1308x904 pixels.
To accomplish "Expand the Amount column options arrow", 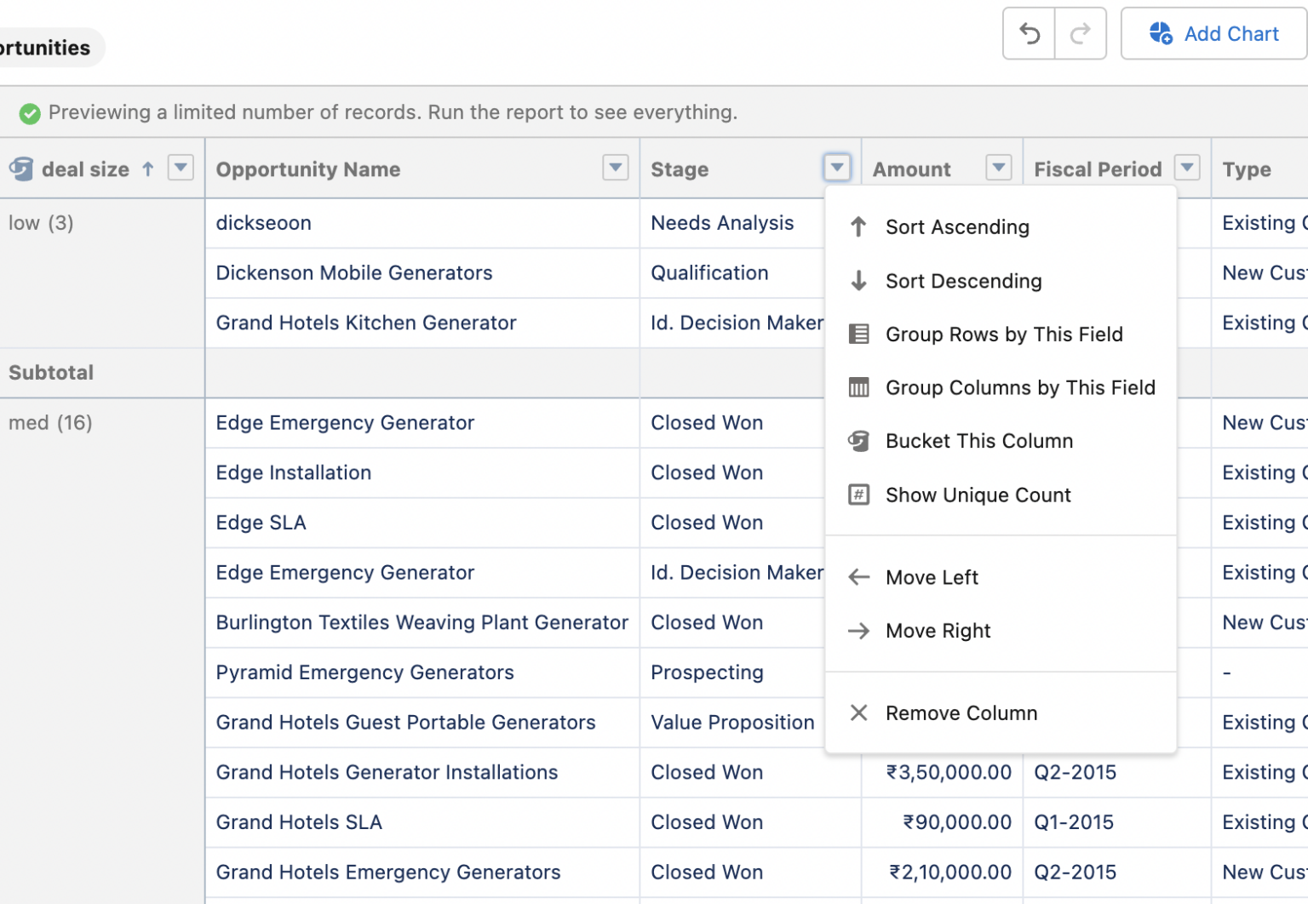I will [999, 168].
